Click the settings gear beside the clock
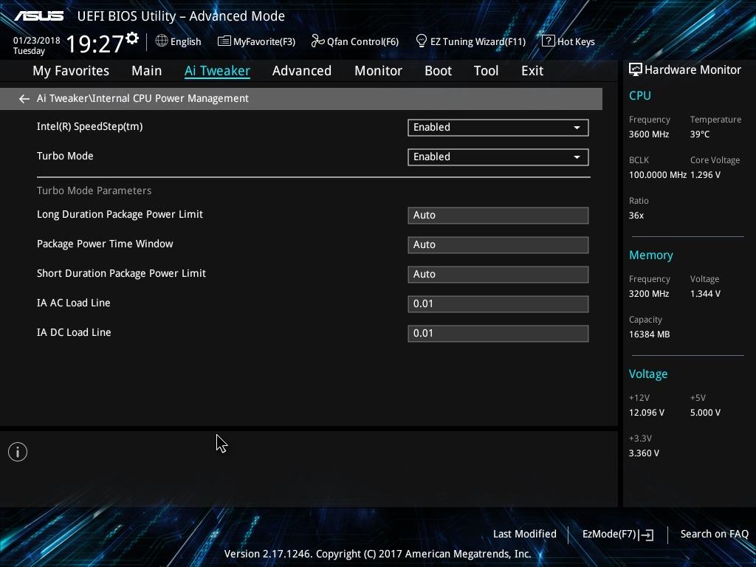The image size is (756, 567). coord(131,38)
